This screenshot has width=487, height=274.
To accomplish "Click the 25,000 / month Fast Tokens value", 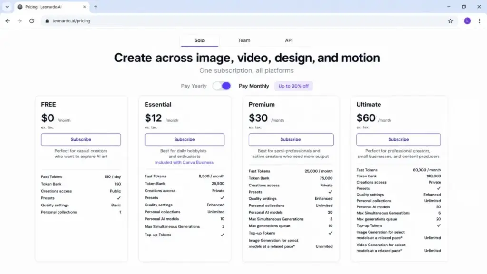I will 318,171.
